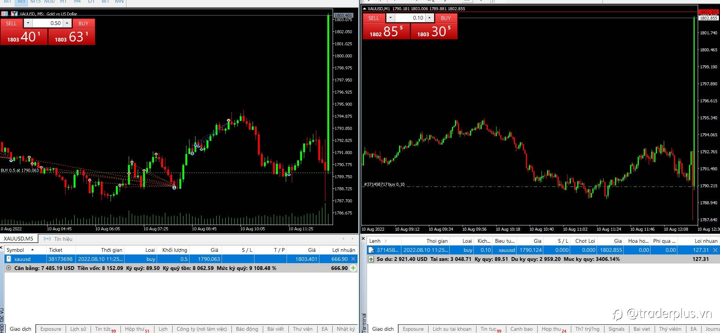Image resolution: width=720 pixels, height=333 pixels.
Task: Open the Công ty (nơi làm việc) tab
Action: (202, 329)
